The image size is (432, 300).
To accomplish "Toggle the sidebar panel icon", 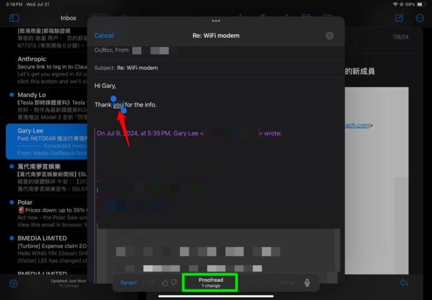I will 14,18.
